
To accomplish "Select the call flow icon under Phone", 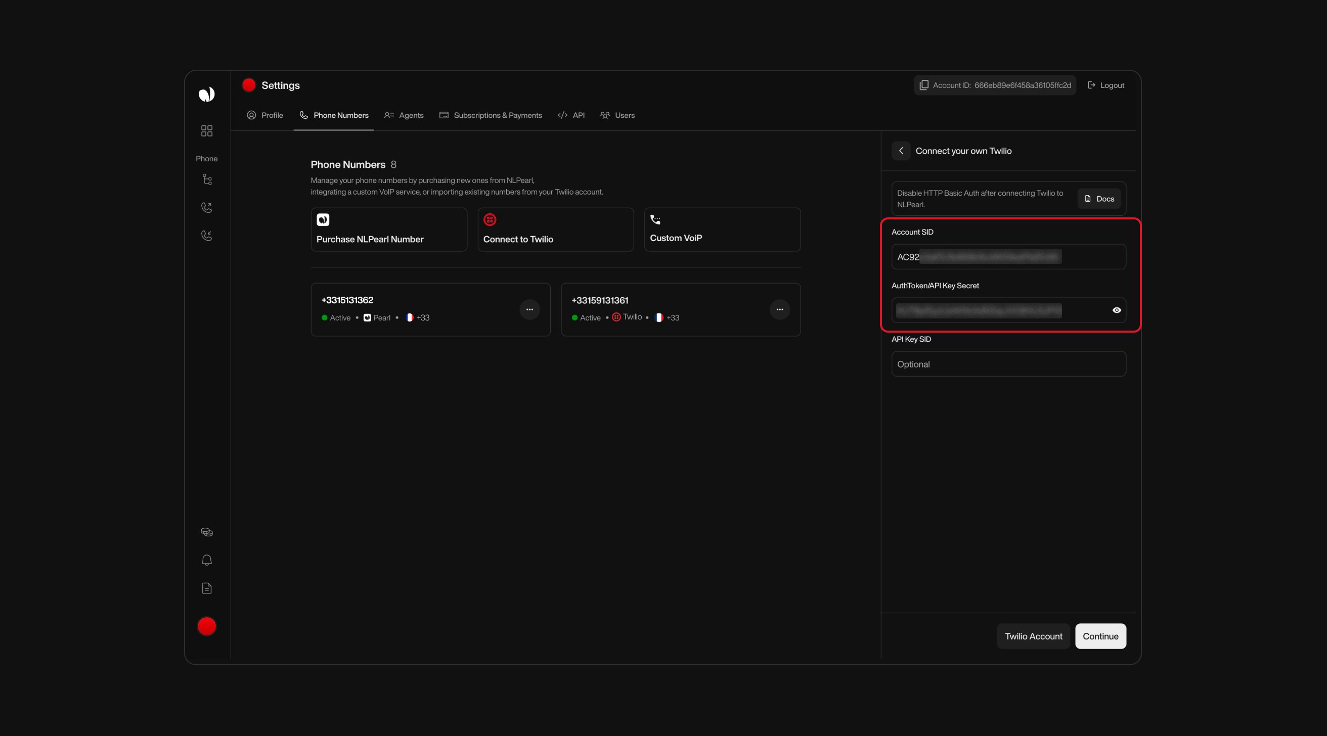I will (206, 179).
